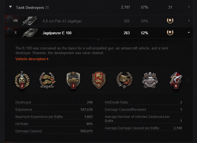The image size is (197, 143).
Task: Open the Tank Destroyers column sort dropdown
Action: 189,7
